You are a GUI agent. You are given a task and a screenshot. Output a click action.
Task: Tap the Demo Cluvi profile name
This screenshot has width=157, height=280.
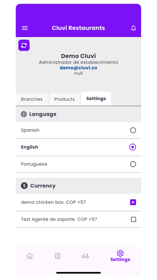(78, 56)
